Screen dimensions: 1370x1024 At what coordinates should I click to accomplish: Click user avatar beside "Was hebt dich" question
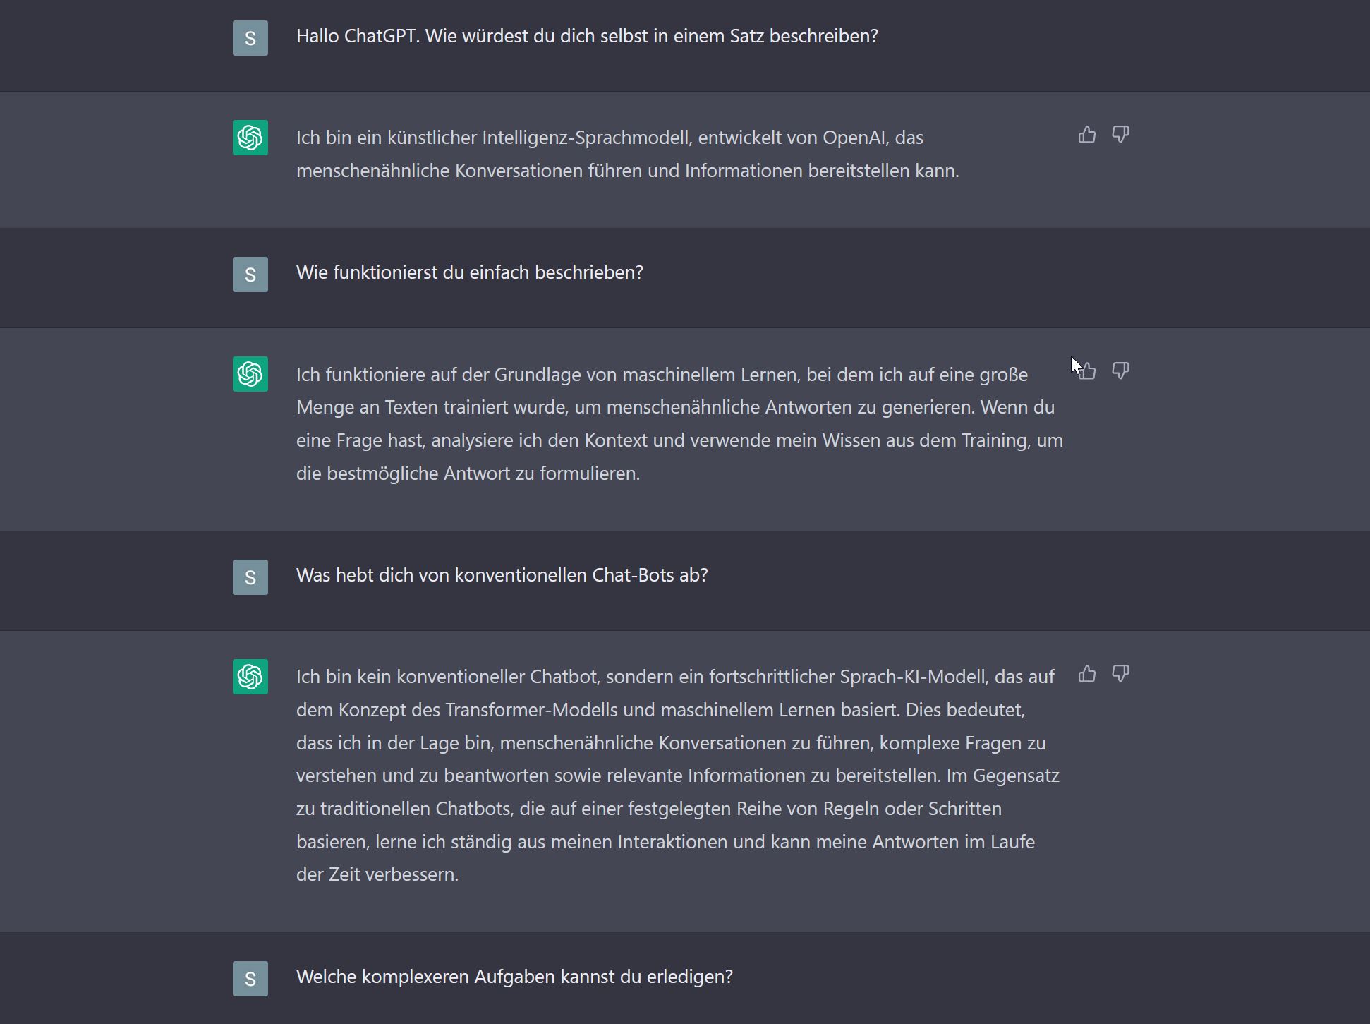[250, 577]
